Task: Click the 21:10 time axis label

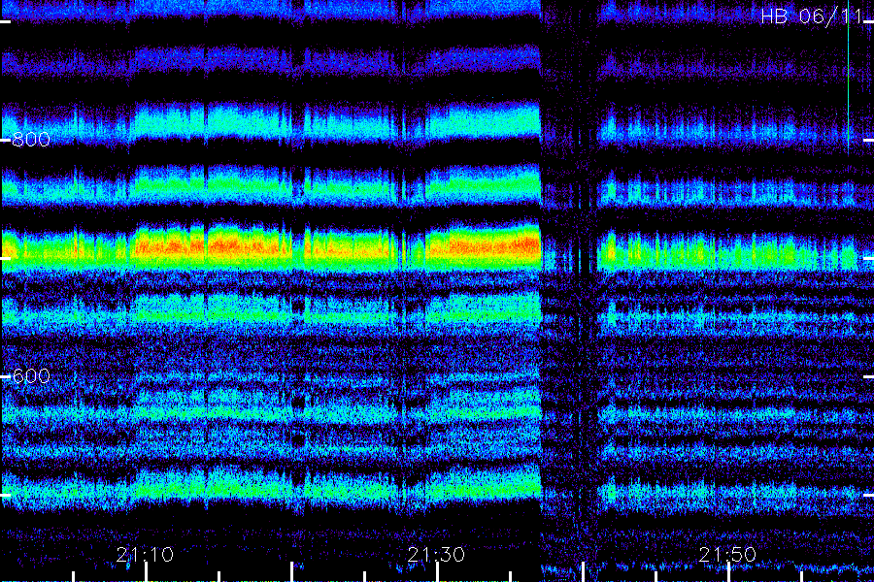Action: (x=145, y=555)
